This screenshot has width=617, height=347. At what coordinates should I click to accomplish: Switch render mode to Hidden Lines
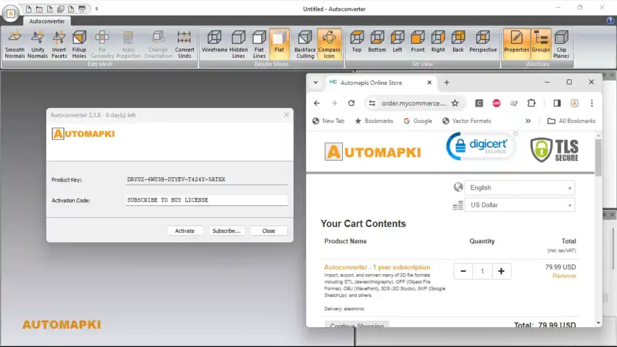(239, 45)
